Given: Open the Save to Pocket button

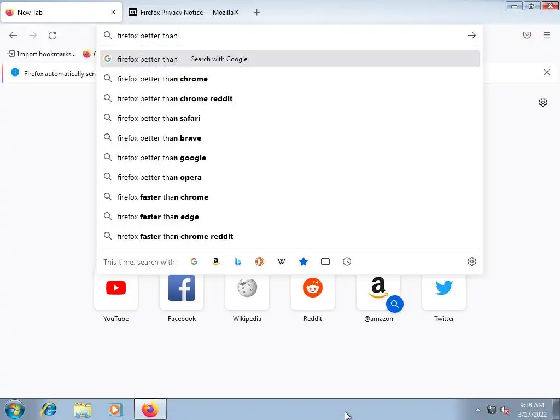Looking at the screenshot, I should (527, 35).
